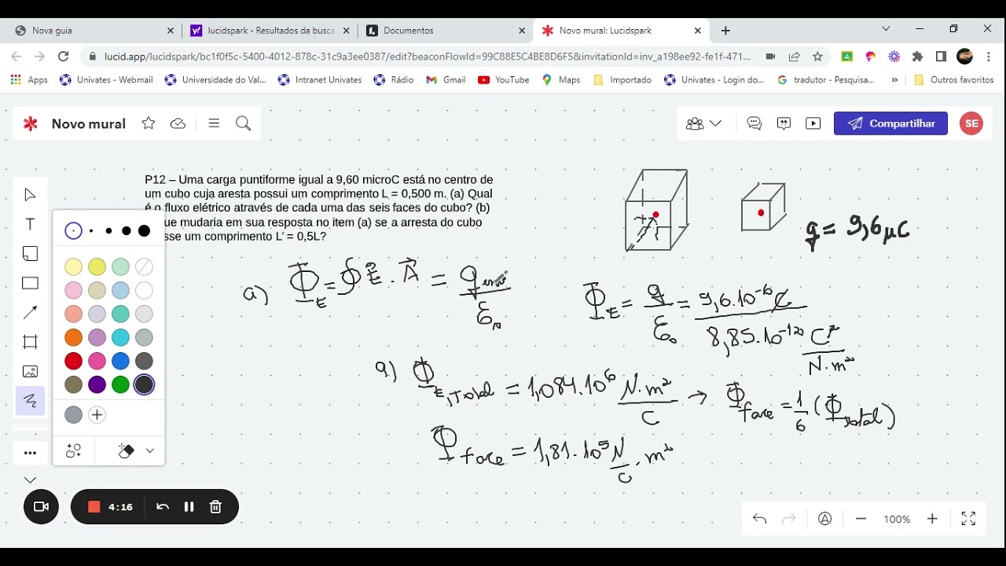The height and width of the screenshot is (566, 1006).
Task: Toggle the freehand pen drawing tool
Action: coord(30,401)
